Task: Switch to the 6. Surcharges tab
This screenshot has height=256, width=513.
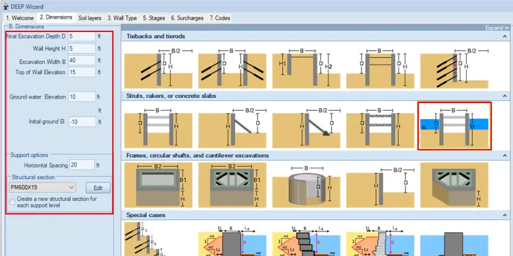Action: pyautogui.click(x=187, y=18)
